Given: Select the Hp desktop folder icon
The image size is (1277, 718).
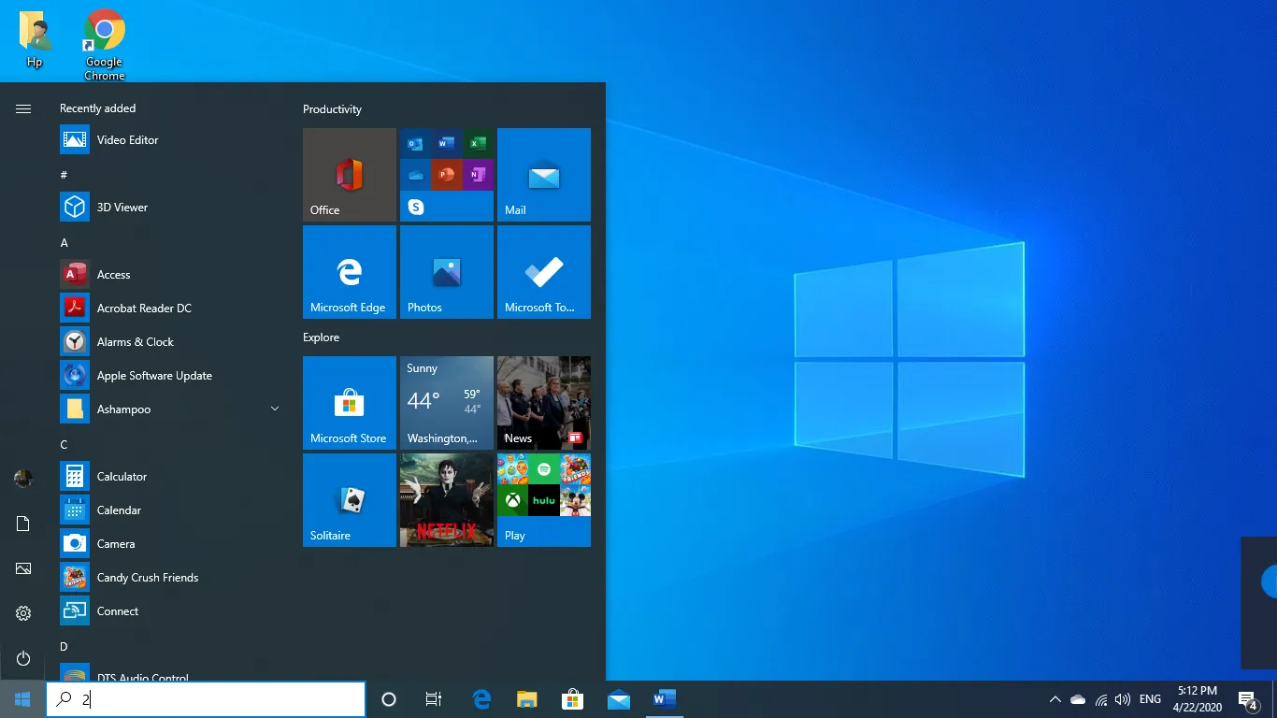Looking at the screenshot, I should [x=35, y=39].
